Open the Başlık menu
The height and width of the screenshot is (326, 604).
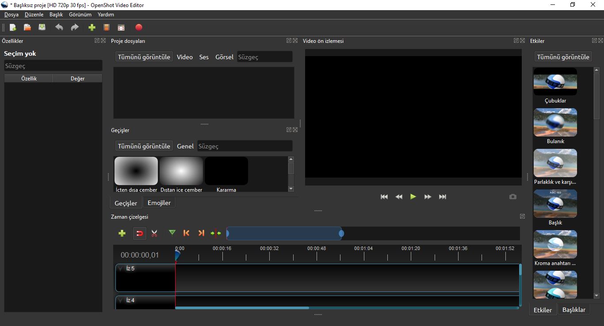(x=56, y=15)
